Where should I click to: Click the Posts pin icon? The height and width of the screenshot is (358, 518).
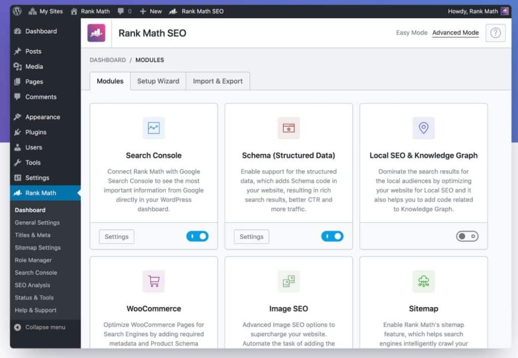[x=18, y=51]
